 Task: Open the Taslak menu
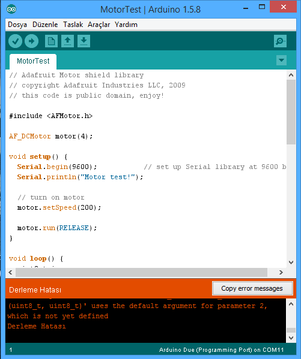pos(73,25)
